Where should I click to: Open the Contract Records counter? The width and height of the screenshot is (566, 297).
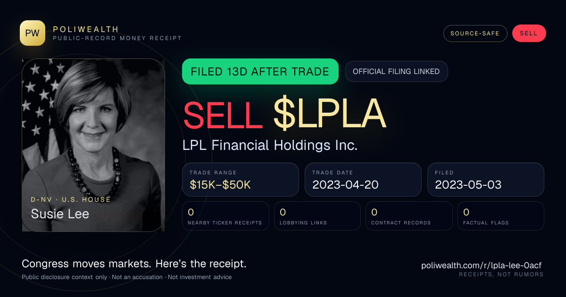coord(409,216)
